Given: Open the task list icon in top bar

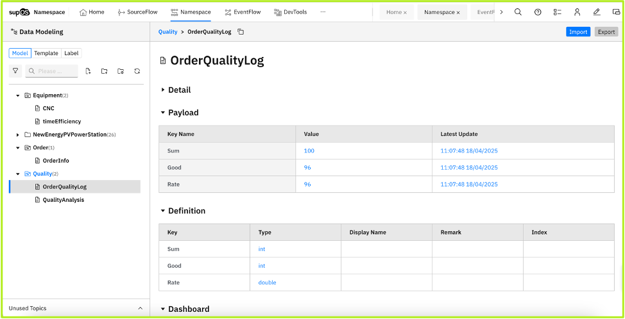Looking at the screenshot, I should pyautogui.click(x=557, y=12).
